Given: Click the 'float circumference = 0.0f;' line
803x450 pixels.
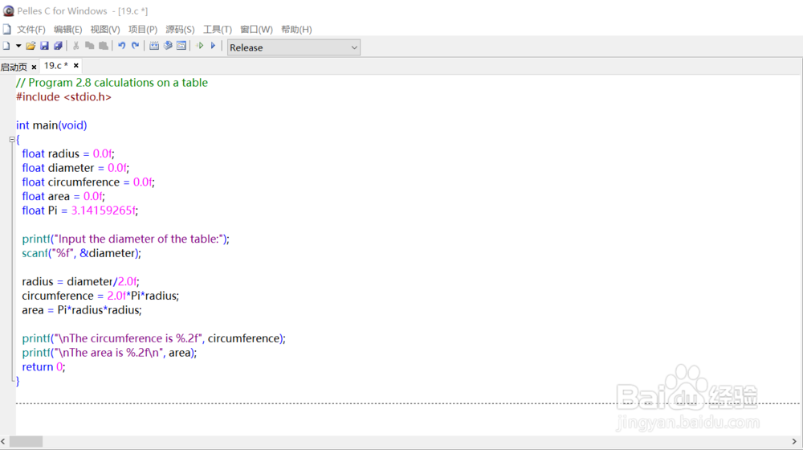Looking at the screenshot, I should [88, 182].
